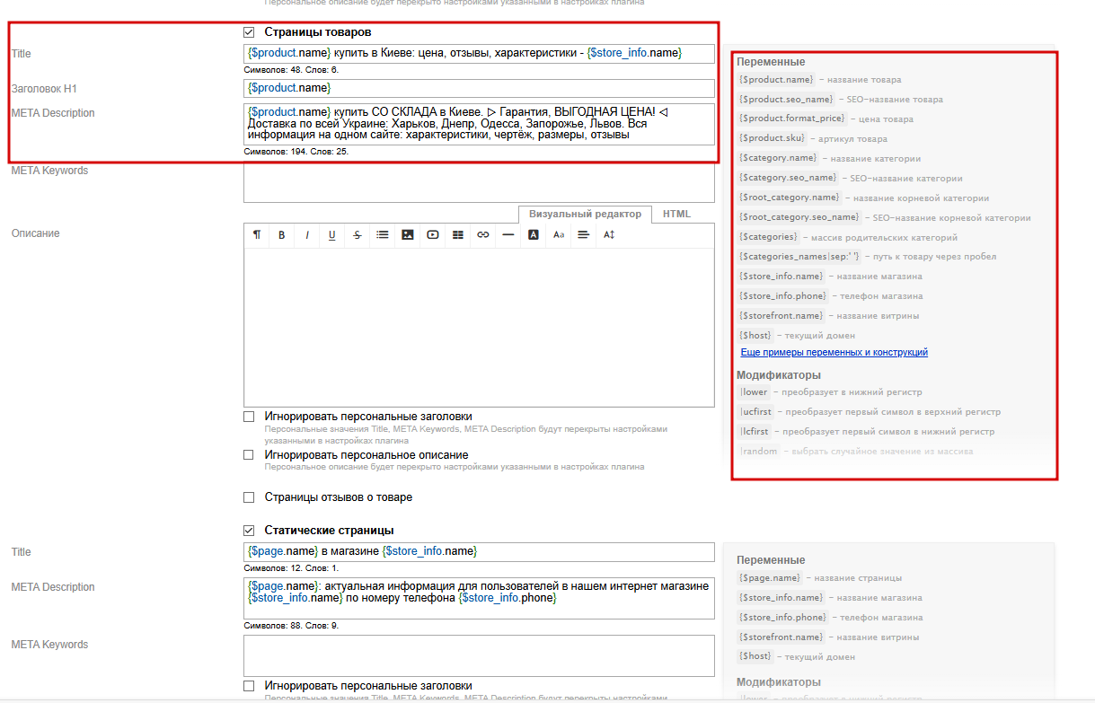Screen dimensions: 1095x703
Task: Open text alignment options in the editor
Action: pos(584,234)
